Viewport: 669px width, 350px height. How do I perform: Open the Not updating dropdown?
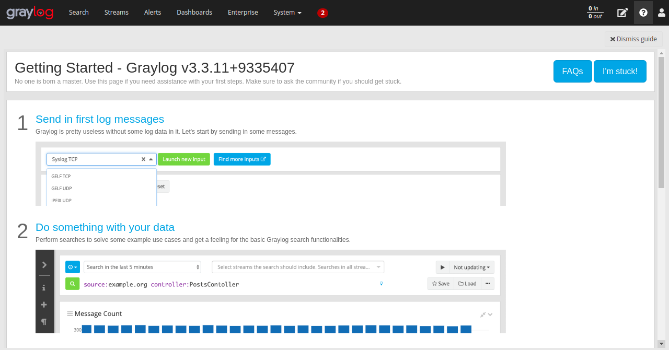[471, 267]
